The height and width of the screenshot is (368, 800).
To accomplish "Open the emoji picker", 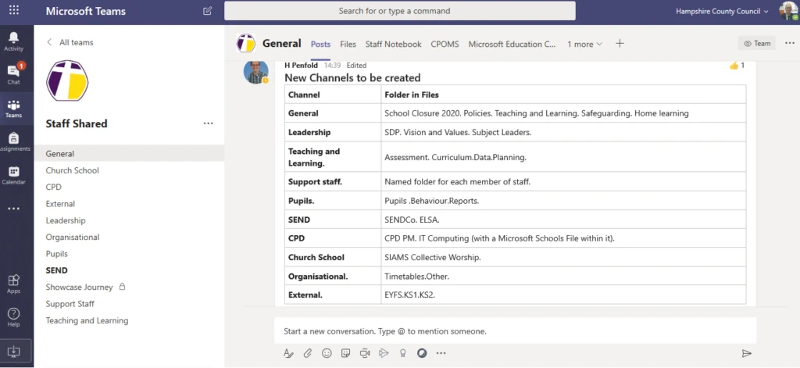I will (327, 353).
